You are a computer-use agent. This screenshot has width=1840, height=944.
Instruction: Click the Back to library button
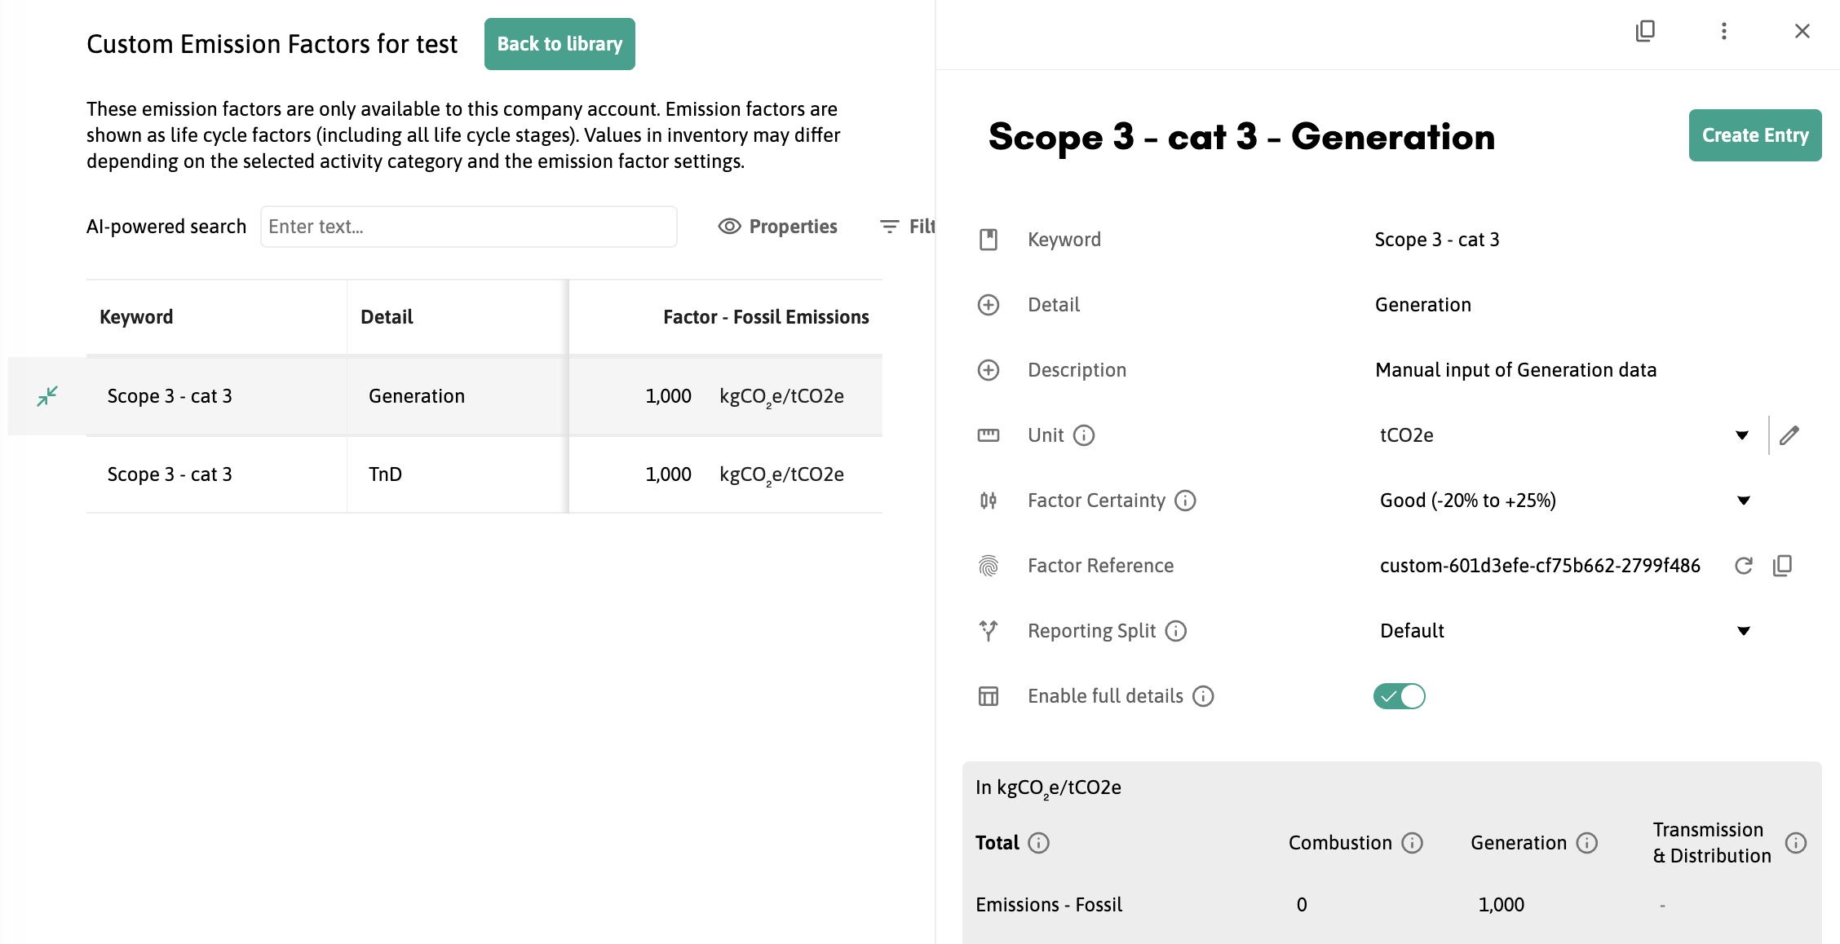pos(560,44)
